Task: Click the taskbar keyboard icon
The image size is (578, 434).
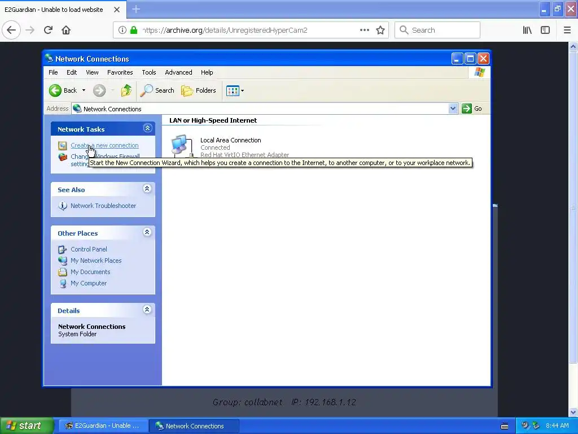Action: (x=505, y=426)
